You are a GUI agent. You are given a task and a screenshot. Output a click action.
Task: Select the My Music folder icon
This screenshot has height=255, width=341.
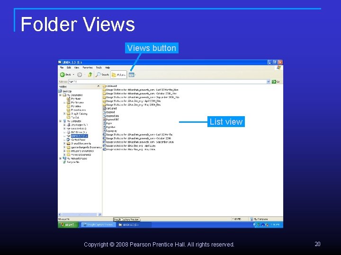(69, 99)
